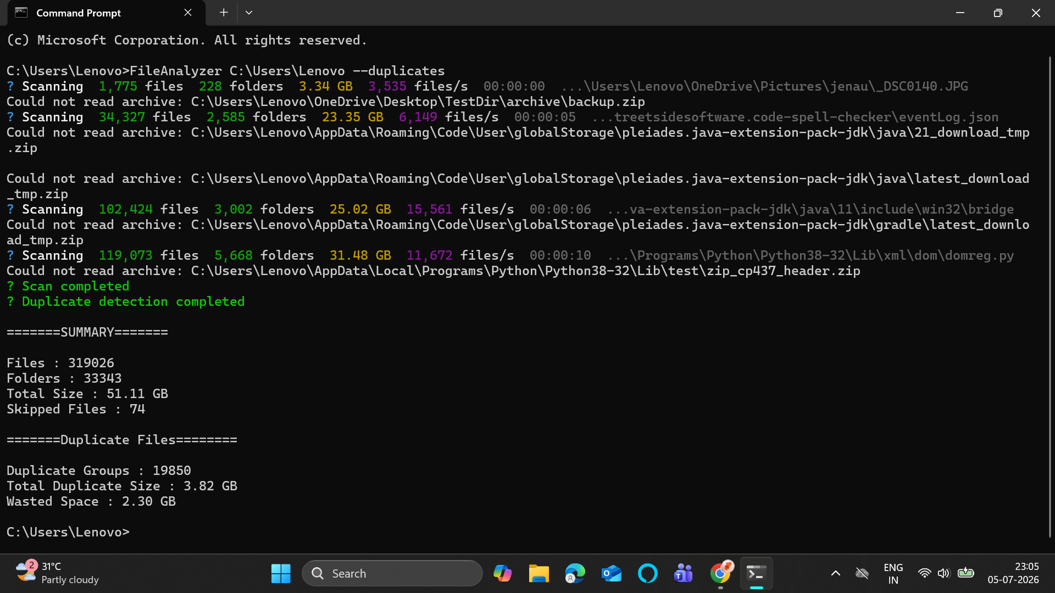
Task: Open Outlook from the taskbar
Action: [x=611, y=573]
